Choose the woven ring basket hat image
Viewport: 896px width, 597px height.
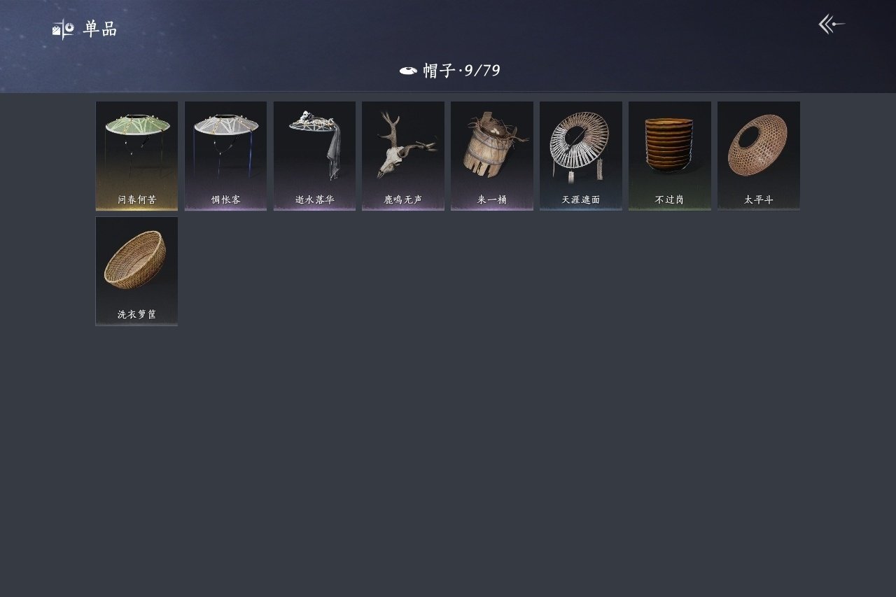tap(758, 145)
